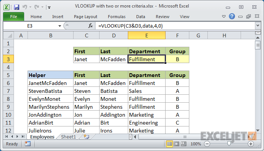Switch to the Sheet1 worksheet tab
This screenshot has width=264, height=151.
point(69,137)
